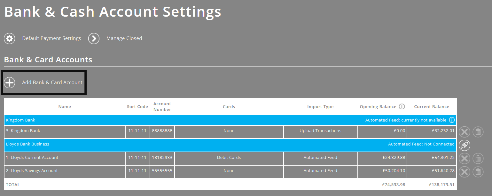Delete Lloyds Current Account via its trash icon
492x196 pixels.
pos(478,158)
